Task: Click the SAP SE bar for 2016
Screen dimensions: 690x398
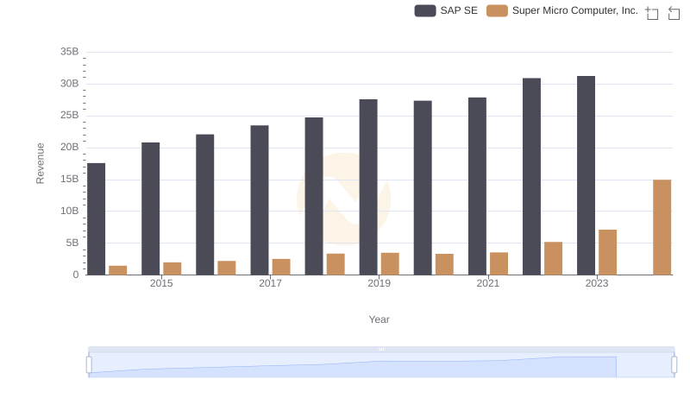Action: tap(205, 205)
